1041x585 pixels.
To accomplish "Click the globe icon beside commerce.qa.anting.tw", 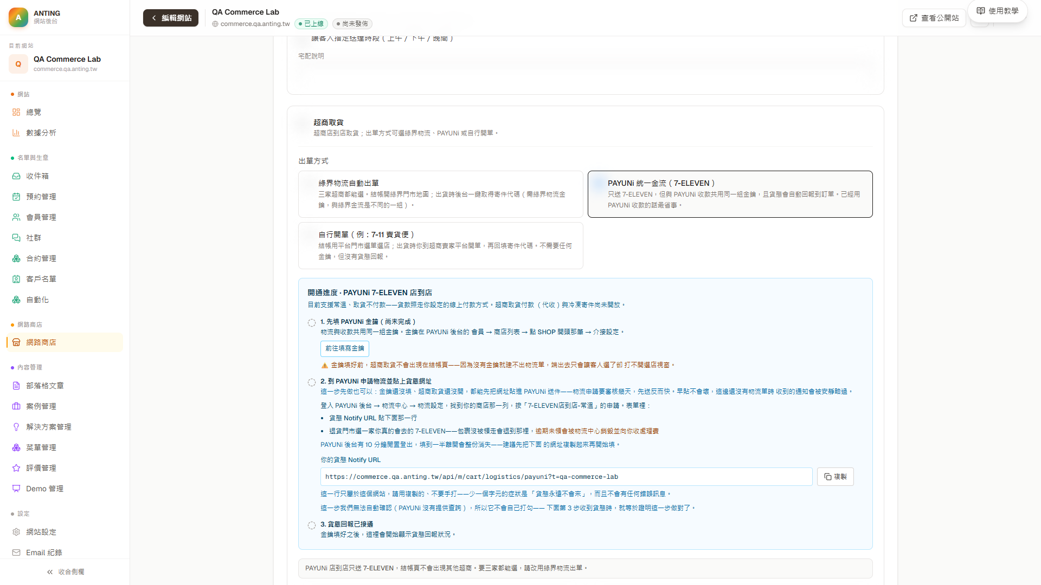I will click(x=215, y=24).
